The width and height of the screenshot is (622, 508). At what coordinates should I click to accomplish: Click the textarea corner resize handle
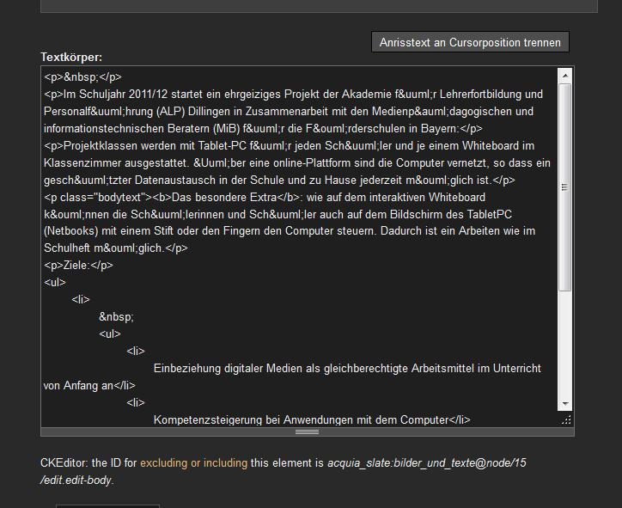point(565,419)
